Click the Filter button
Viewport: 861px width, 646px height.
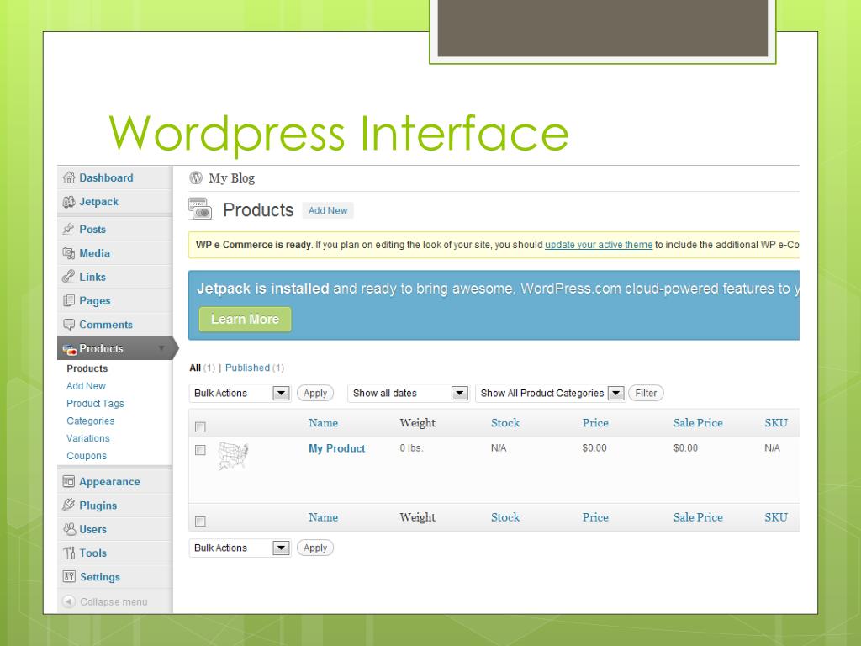click(646, 394)
